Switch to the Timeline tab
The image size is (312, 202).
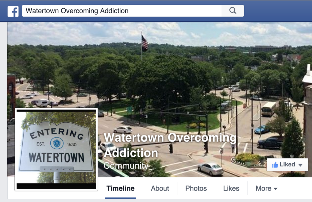coord(120,188)
